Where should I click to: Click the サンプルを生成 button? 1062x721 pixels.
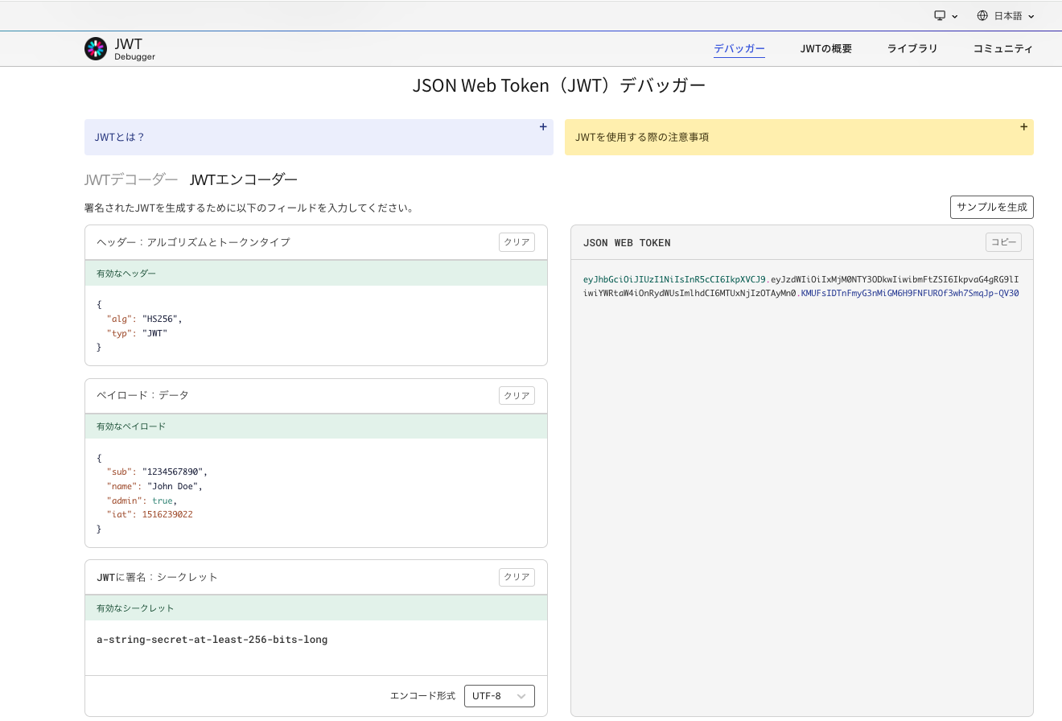(x=991, y=207)
